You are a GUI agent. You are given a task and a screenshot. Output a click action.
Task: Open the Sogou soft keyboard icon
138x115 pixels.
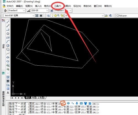pos(81,103)
